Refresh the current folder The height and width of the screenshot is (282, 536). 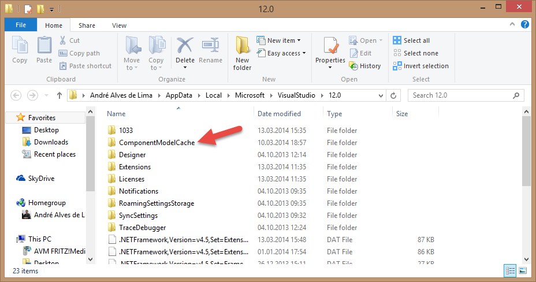393,95
